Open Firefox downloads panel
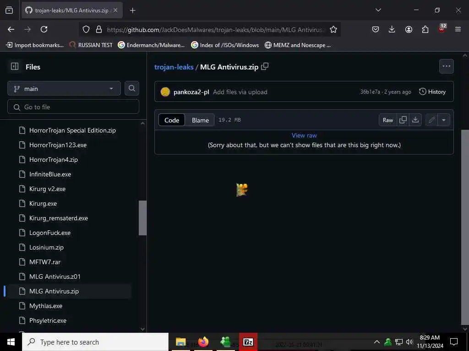This screenshot has width=469, height=351. (392, 29)
